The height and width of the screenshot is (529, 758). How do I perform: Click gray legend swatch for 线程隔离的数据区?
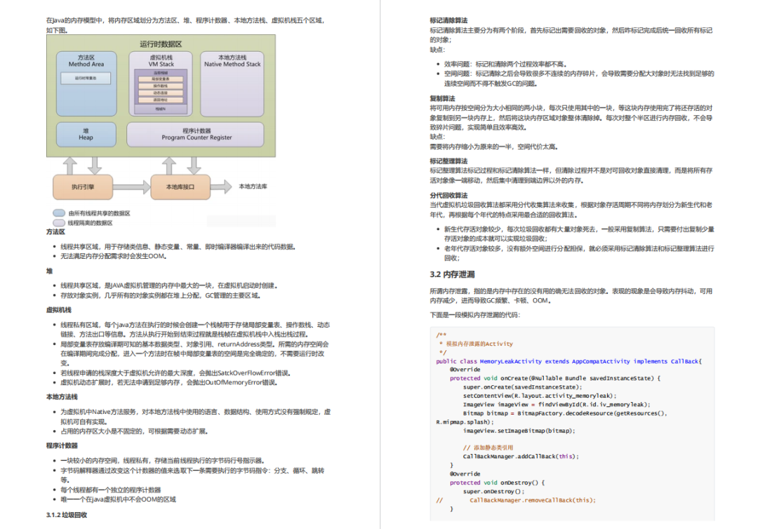tap(59, 222)
